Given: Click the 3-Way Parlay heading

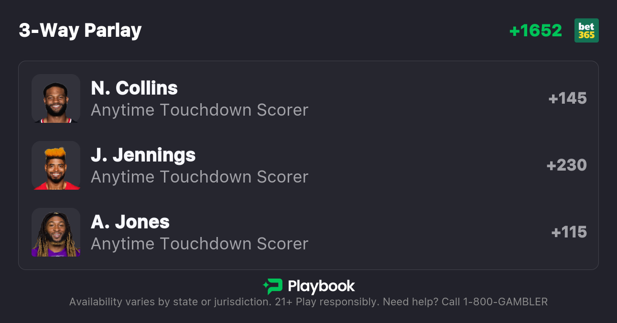Looking at the screenshot, I should 80,31.
